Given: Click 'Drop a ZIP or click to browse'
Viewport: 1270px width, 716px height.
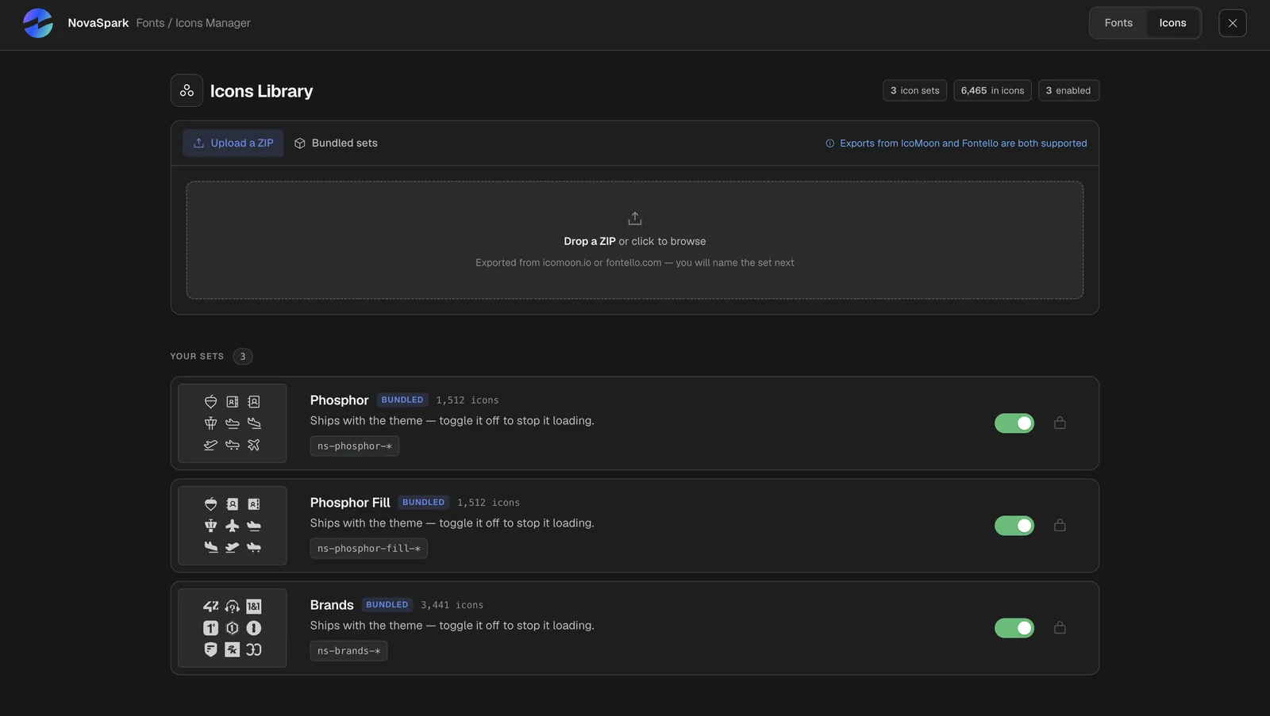Looking at the screenshot, I should click(635, 241).
